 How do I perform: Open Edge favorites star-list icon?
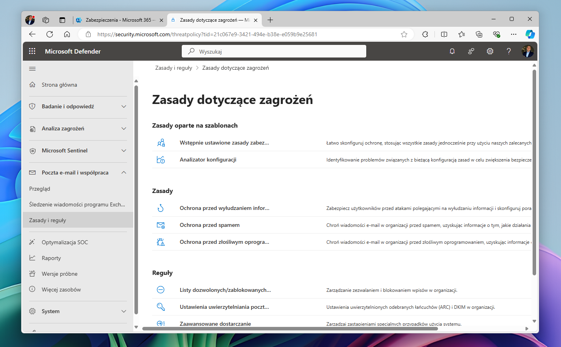click(462, 34)
